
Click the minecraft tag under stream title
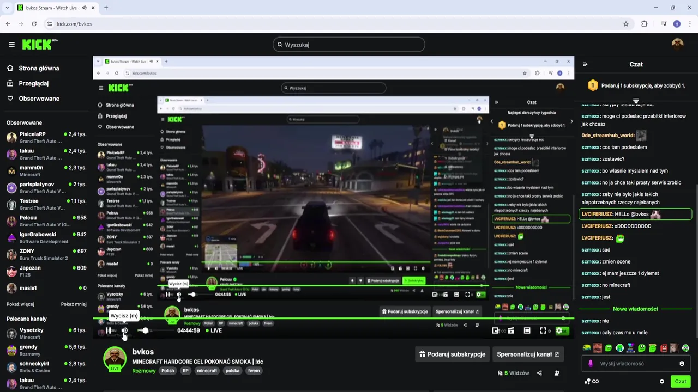[x=207, y=371]
